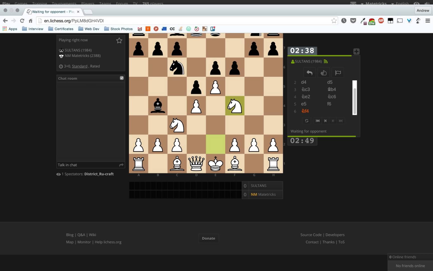Screen dimensions: 433x271
Task: Jump to the first move
Action: [x=317, y=121]
